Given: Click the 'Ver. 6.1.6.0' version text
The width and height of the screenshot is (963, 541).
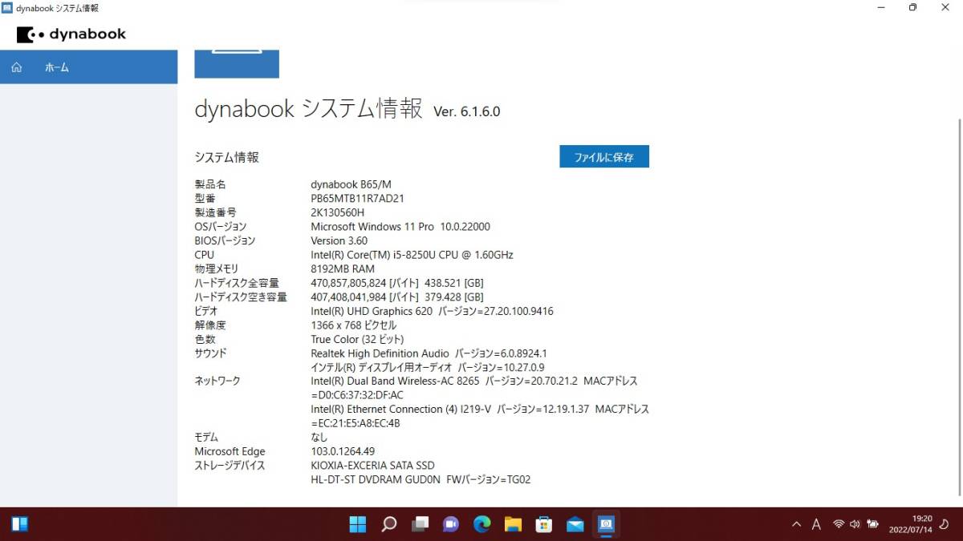Looking at the screenshot, I should click(x=467, y=111).
